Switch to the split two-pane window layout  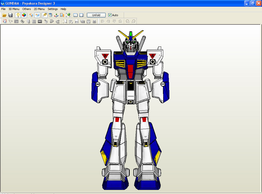tap(75, 15)
